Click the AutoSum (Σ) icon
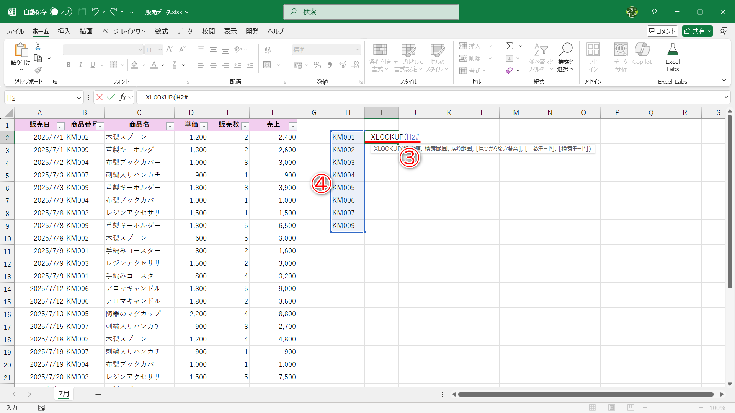 tap(510, 46)
